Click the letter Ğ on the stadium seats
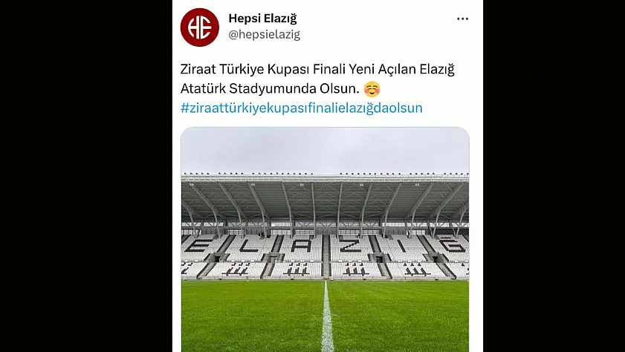The image size is (625, 352). coord(451,243)
